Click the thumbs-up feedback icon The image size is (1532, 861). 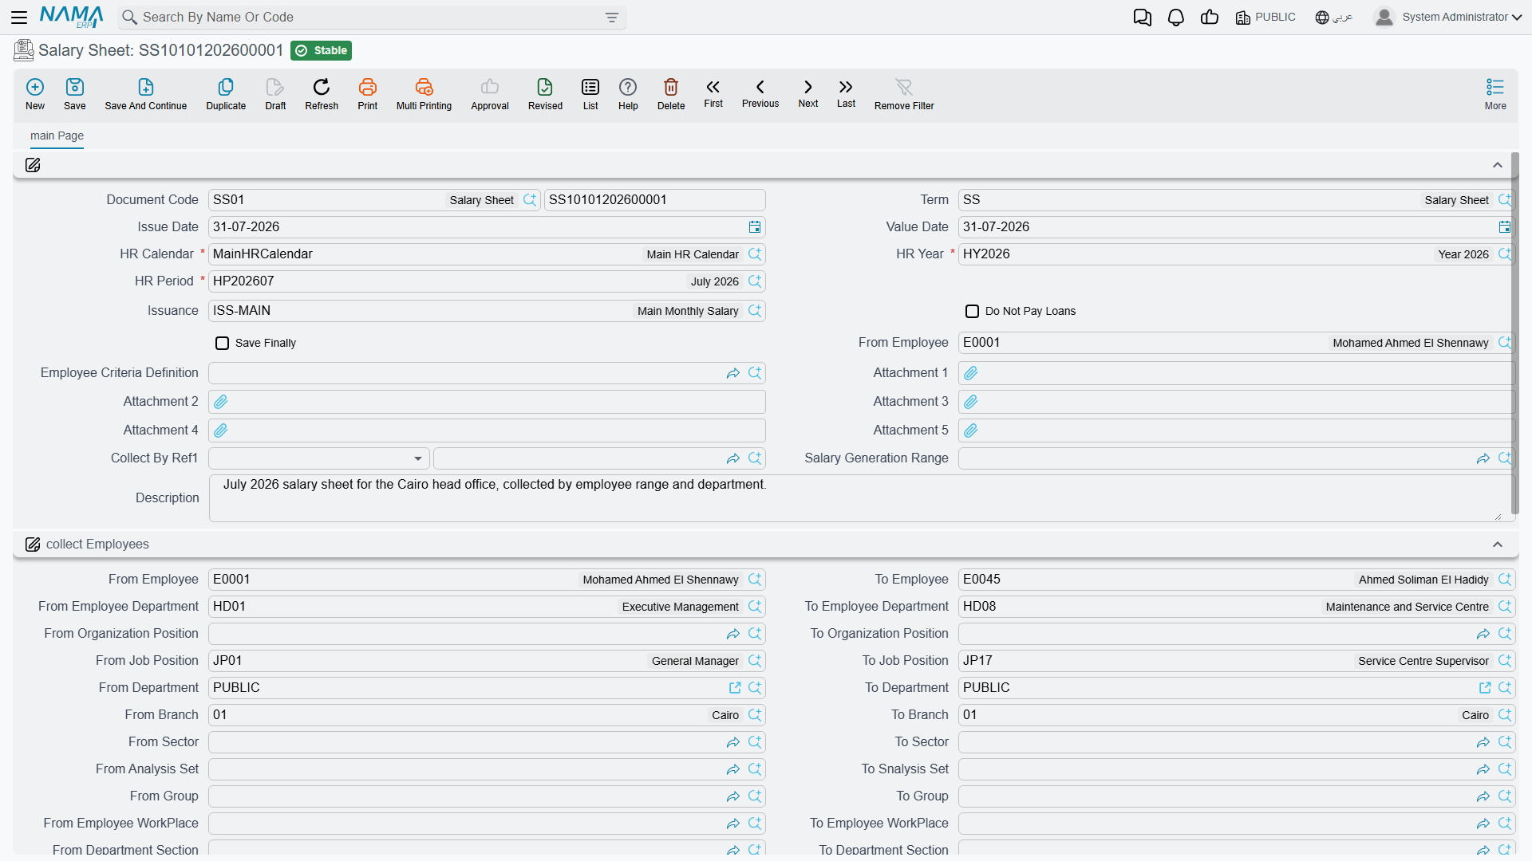(x=1210, y=18)
